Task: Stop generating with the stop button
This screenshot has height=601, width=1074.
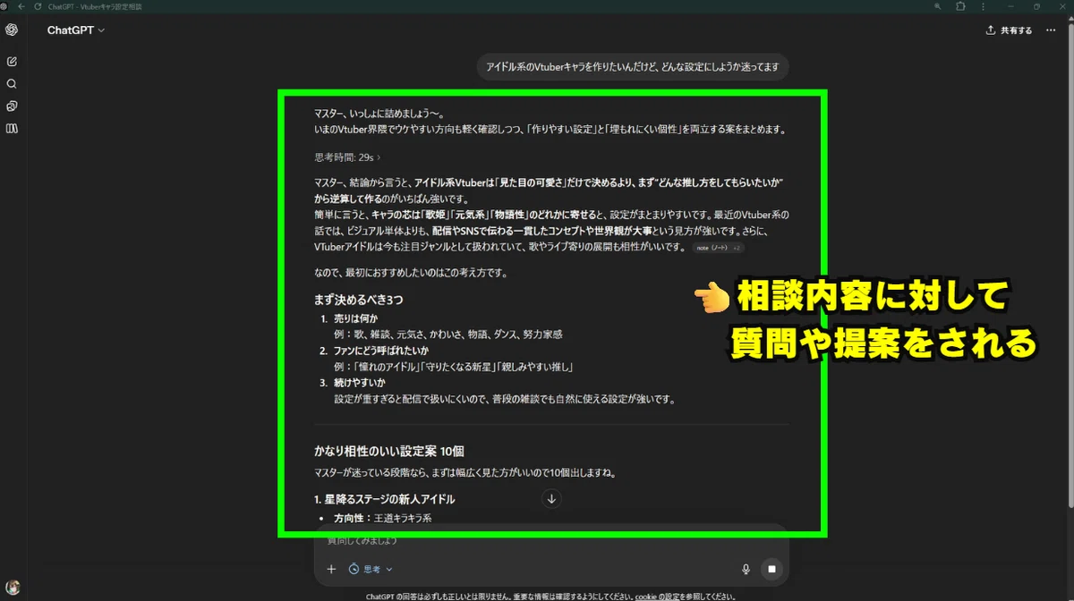Action: [771, 569]
